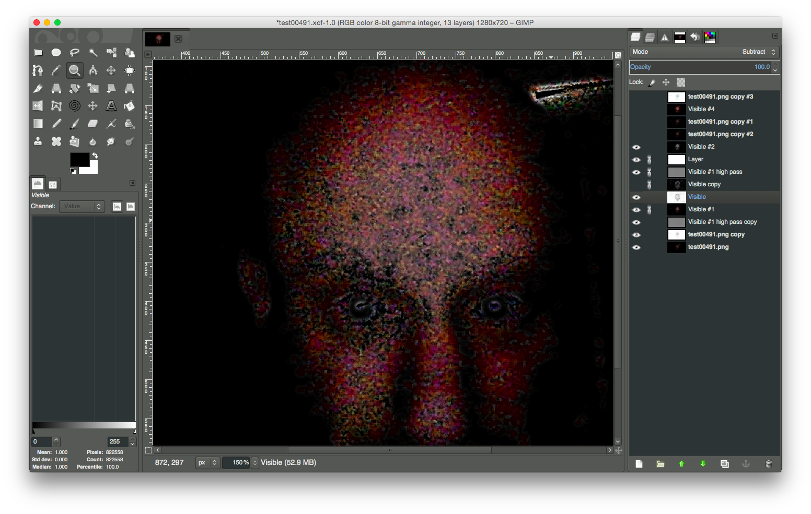
Task: Hide the Visible #1 layer
Action: tap(636, 210)
